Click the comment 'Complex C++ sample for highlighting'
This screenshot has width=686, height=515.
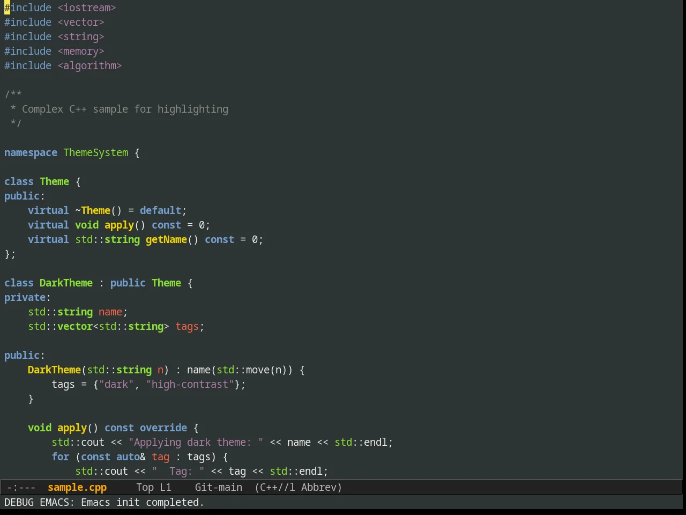(x=125, y=109)
